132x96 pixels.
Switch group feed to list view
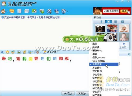[x=115, y=22]
